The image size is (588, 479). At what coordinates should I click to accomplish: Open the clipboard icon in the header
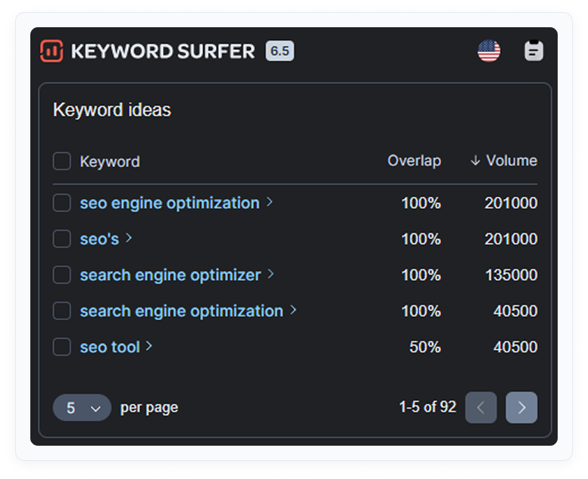533,51
